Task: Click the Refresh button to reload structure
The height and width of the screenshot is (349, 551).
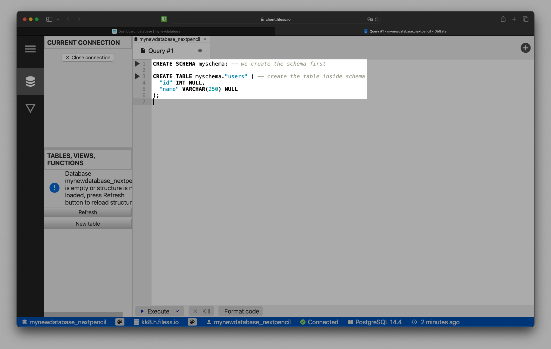Action: point(88,212)
